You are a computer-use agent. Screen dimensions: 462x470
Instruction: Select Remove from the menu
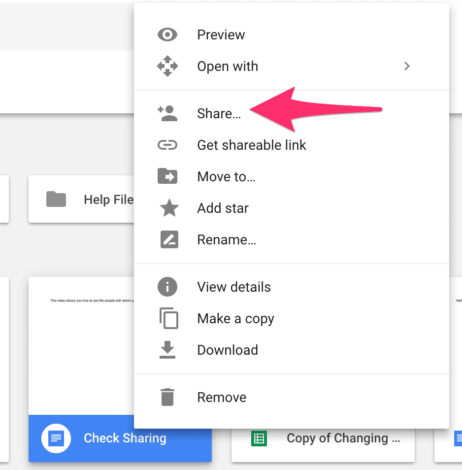291,397
